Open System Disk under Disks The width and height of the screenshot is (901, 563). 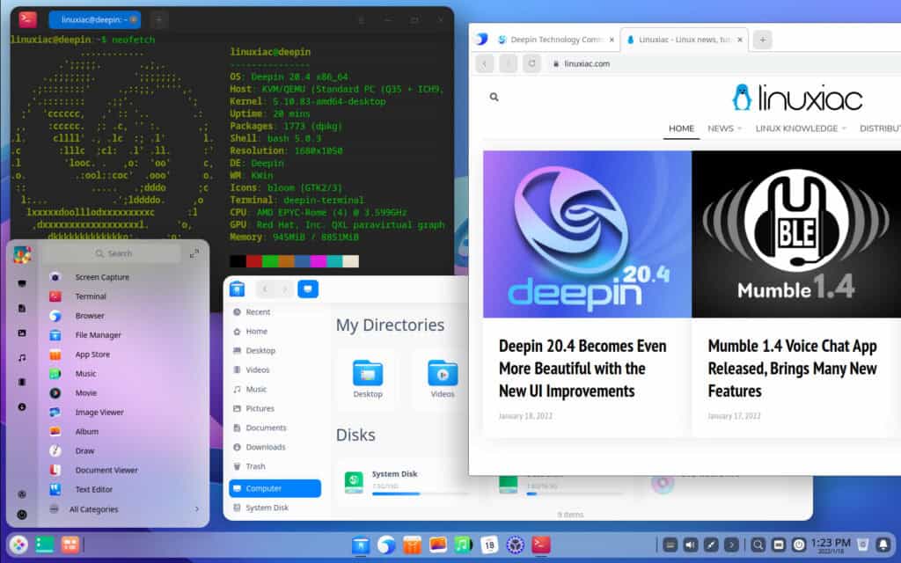pyautogui.click(x=402, y=483)
